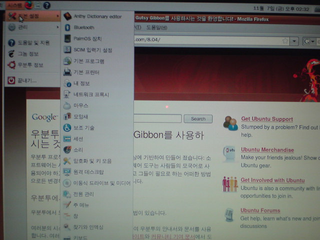The width and height of the screenshot is (320, 240).
Task: Choose 우분투 정보 menu entry
Action: pos(32,65)
